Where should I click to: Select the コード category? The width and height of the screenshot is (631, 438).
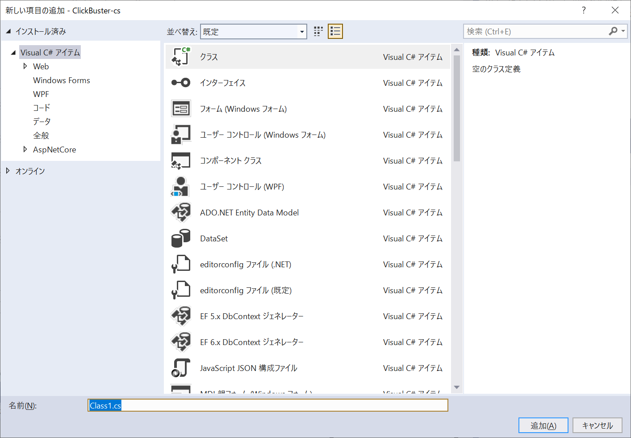pos(42,108)
